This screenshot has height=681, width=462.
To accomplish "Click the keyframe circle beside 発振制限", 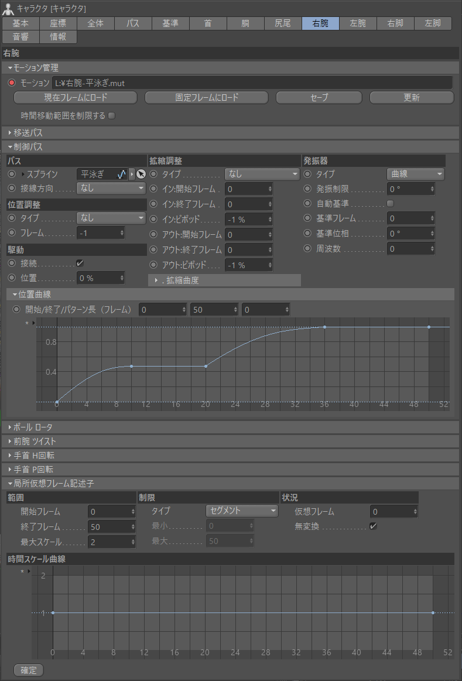I will [308, 189].
